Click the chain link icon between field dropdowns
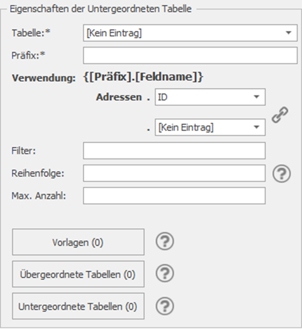Screen dimensions: 302x329 pyautogui.click(x=280, y=115)
